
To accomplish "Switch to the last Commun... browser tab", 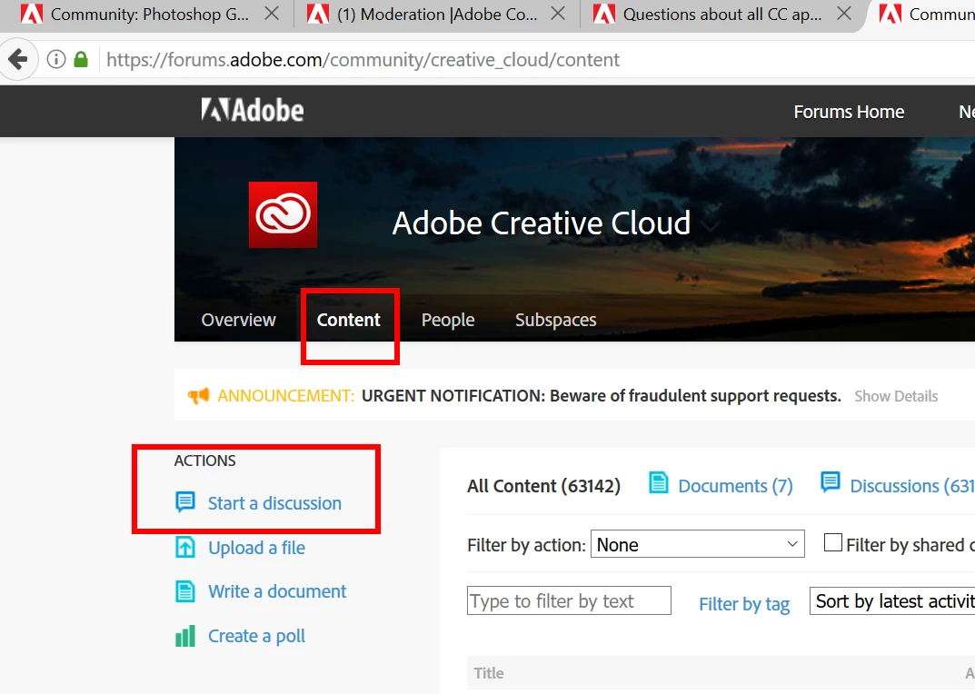I will coord(927,15).
